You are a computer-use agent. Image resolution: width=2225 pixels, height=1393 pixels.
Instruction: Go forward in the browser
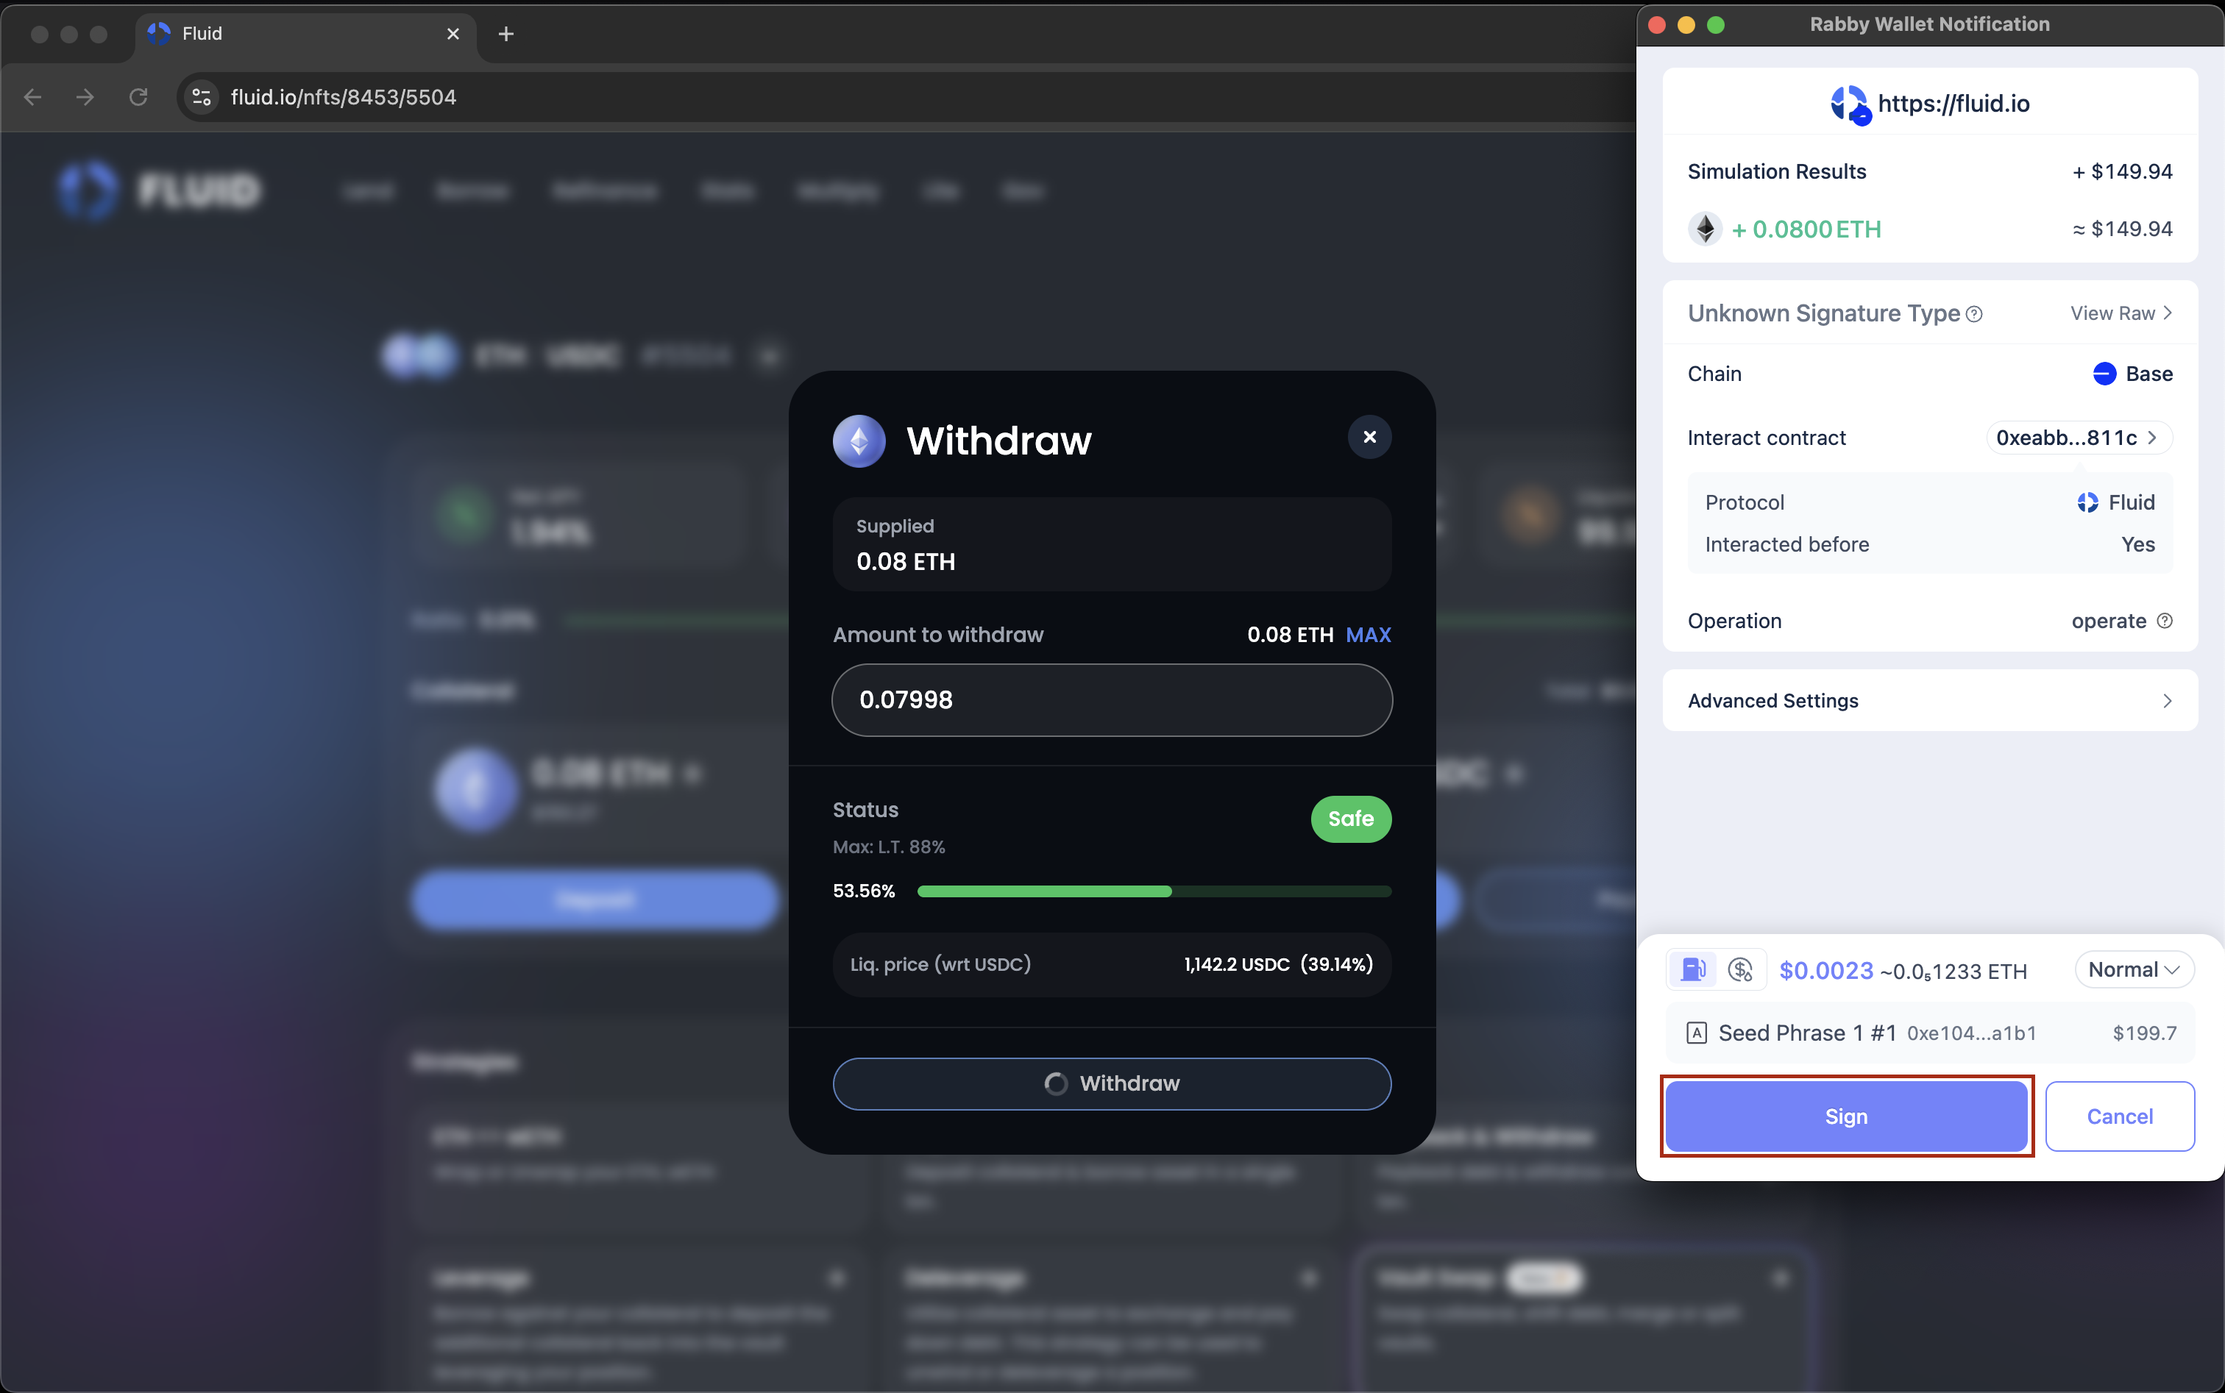(85, 97)
